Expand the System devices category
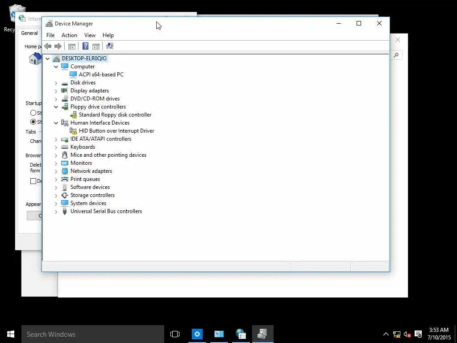 (x=56, y=203)
